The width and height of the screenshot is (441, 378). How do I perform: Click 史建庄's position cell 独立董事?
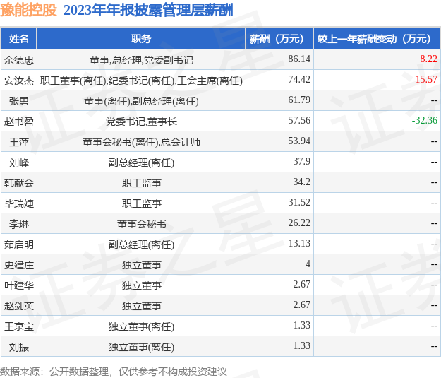[x=141, y=265]
